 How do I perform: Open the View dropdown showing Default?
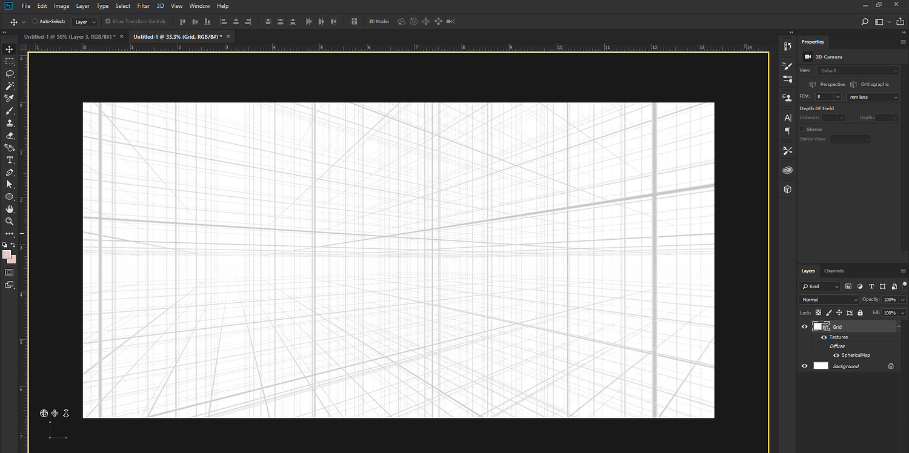tap(857, 70)
